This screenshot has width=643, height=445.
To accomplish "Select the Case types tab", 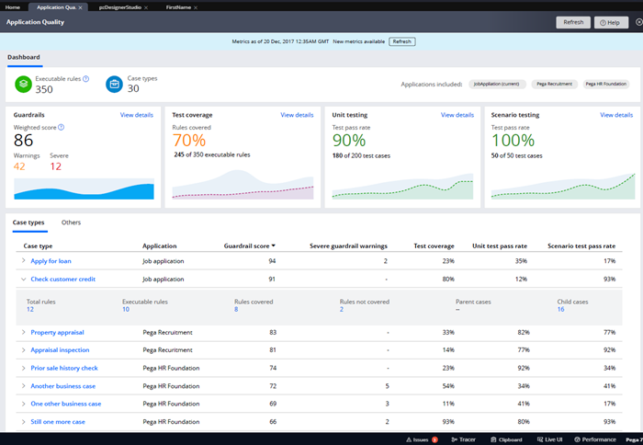I will (x=28, y=222).
